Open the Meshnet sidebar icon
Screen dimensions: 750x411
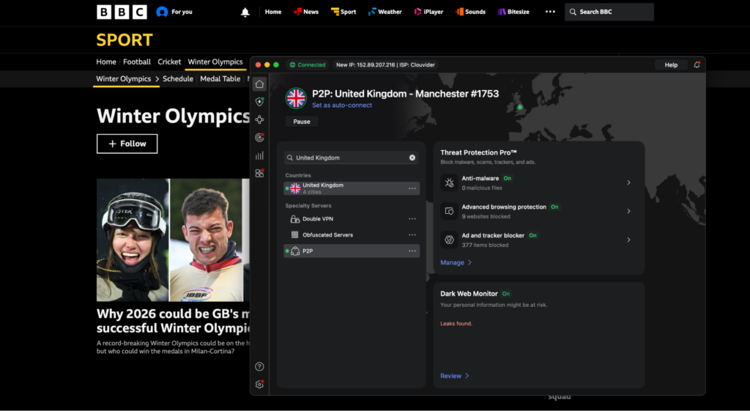click(x=259, y=119)
